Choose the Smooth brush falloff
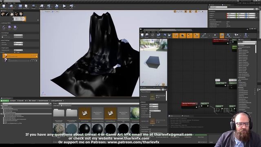This screenshot has height=147, width=261. [15, 27]
